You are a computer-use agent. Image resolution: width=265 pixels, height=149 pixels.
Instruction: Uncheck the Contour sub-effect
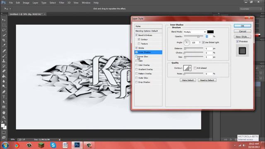[139, 39]
